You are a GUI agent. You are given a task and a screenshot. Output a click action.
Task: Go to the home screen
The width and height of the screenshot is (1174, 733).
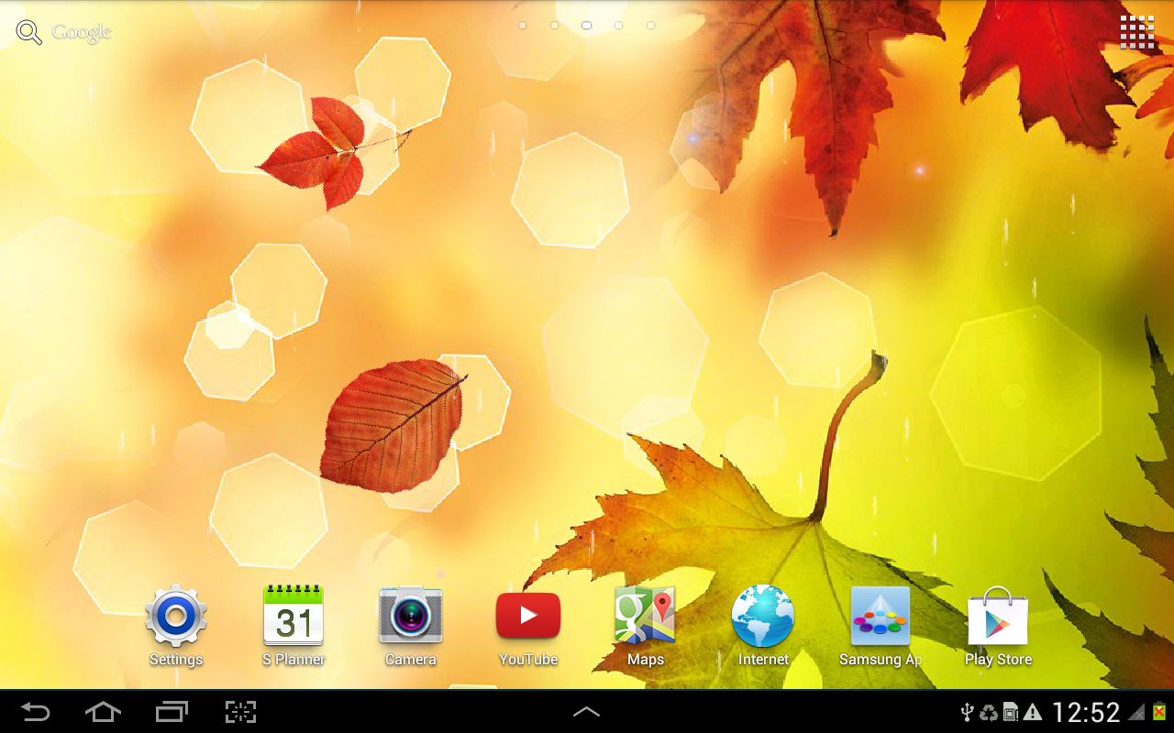pyautogui.click(x=103, y=712)
